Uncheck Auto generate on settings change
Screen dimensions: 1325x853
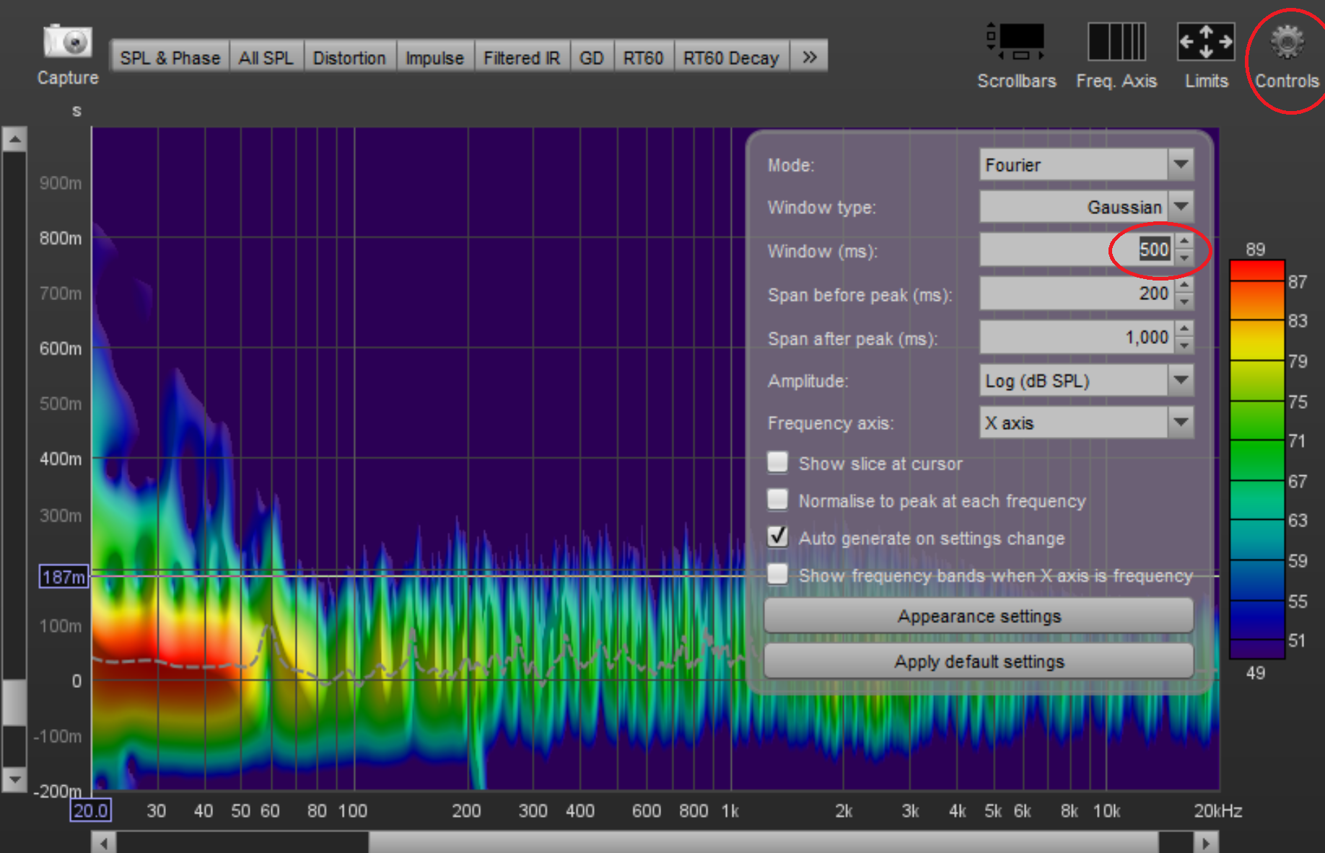pyautogui.click(x=778, y=537)
